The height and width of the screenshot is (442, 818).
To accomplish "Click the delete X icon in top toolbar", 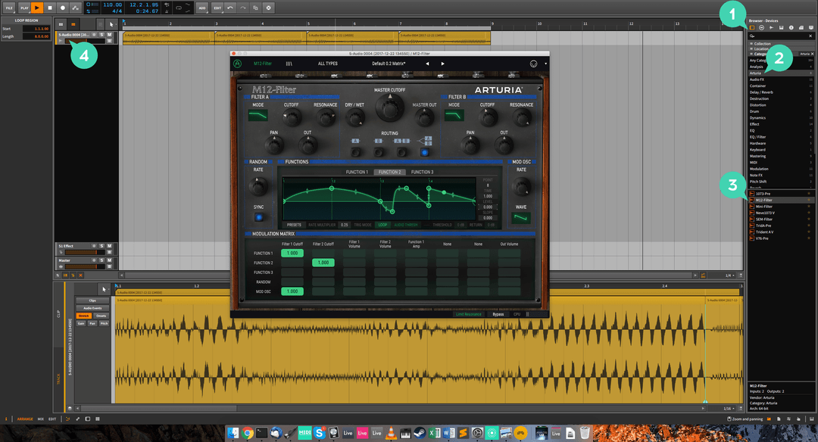I will pyautogui.click(x=268, y=8).
